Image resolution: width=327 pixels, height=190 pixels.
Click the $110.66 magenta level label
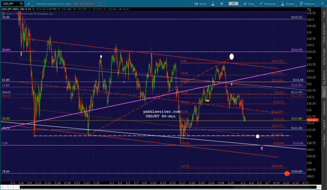coord(298,143)
